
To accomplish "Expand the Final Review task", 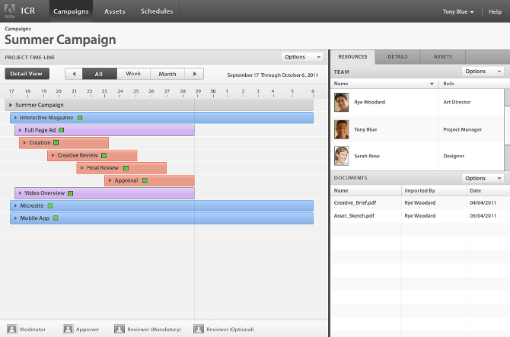I will 82,168.
